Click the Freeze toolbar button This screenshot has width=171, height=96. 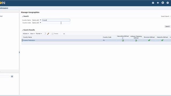coord(55,34)
